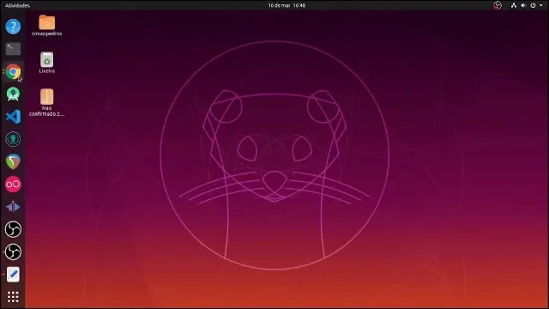Open the pink dock icon with two circles
The height and width of the screenshot is (309, 549).
pyautogui.click(x=13, y=184)
